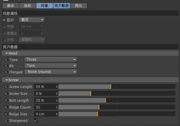Click the 对象属性 section header
This screenshot has width=180, height=126.
click(x=90, y=13)
